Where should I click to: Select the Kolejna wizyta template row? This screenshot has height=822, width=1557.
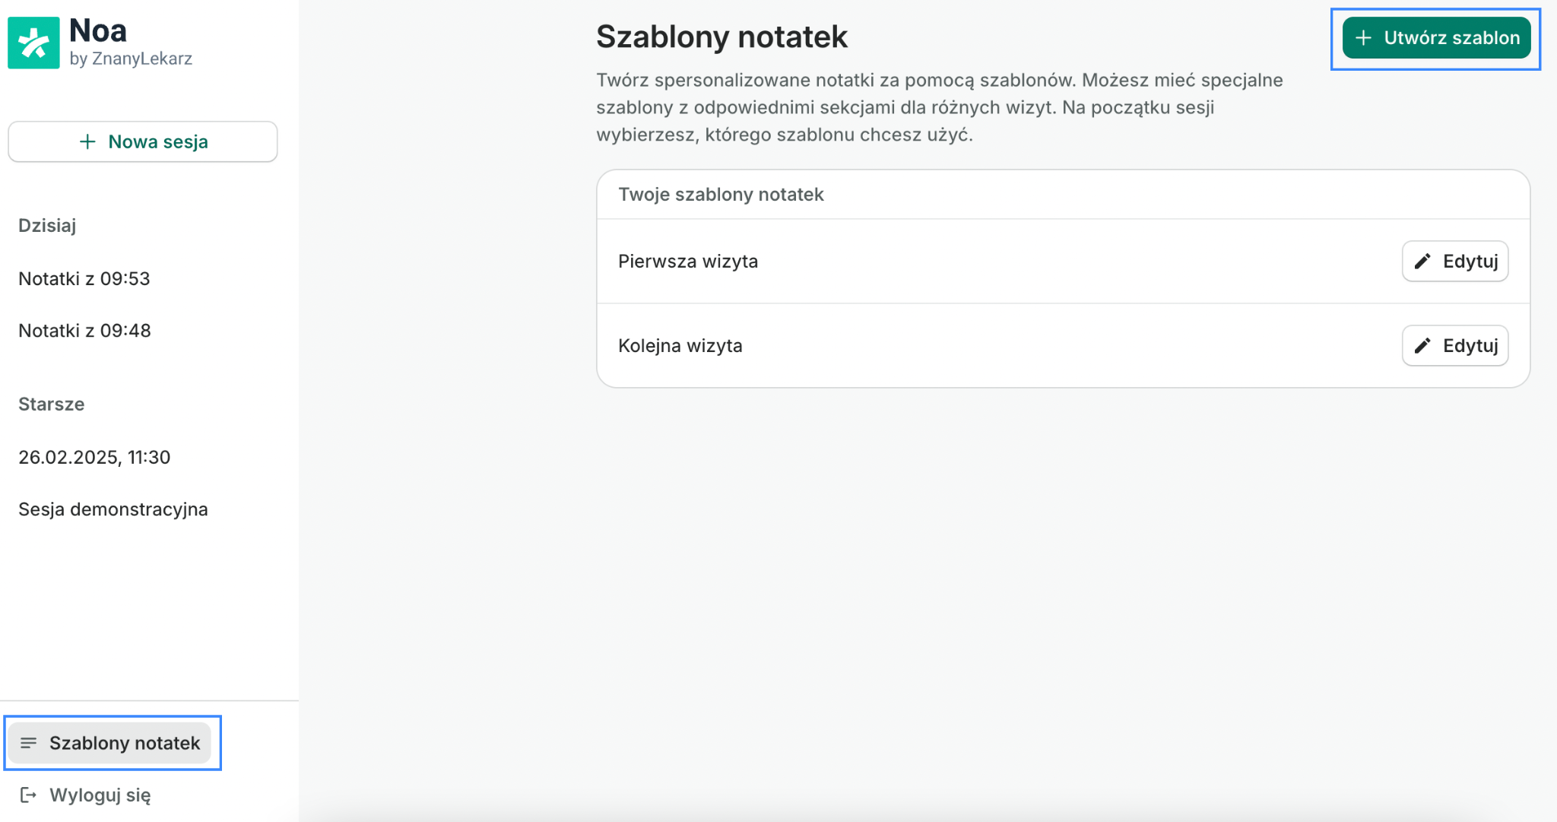[x=681, y=345]
